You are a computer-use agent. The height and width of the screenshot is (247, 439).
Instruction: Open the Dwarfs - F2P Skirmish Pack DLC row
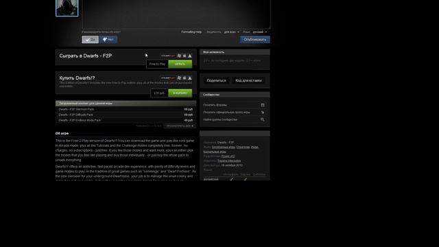pos(126,109)
